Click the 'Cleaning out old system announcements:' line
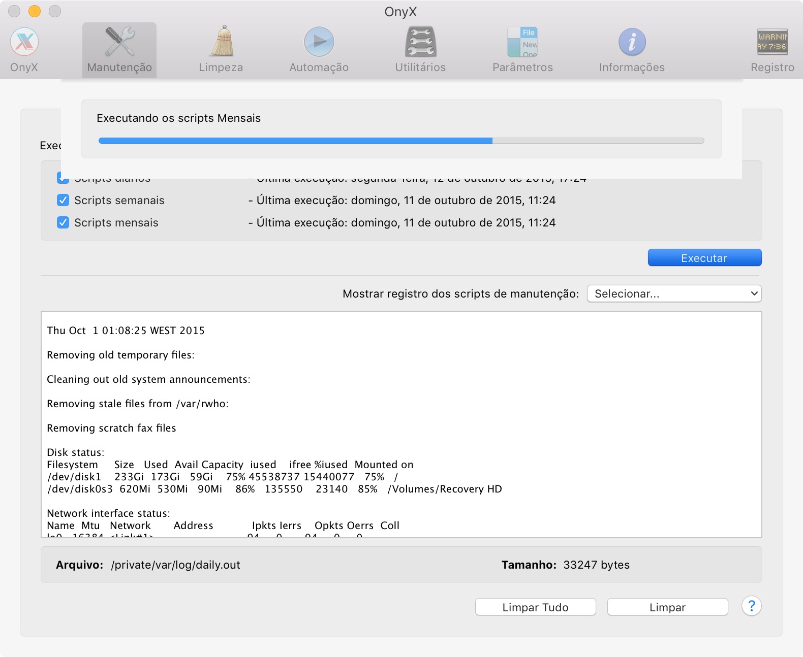 click(x=148, y=379)
